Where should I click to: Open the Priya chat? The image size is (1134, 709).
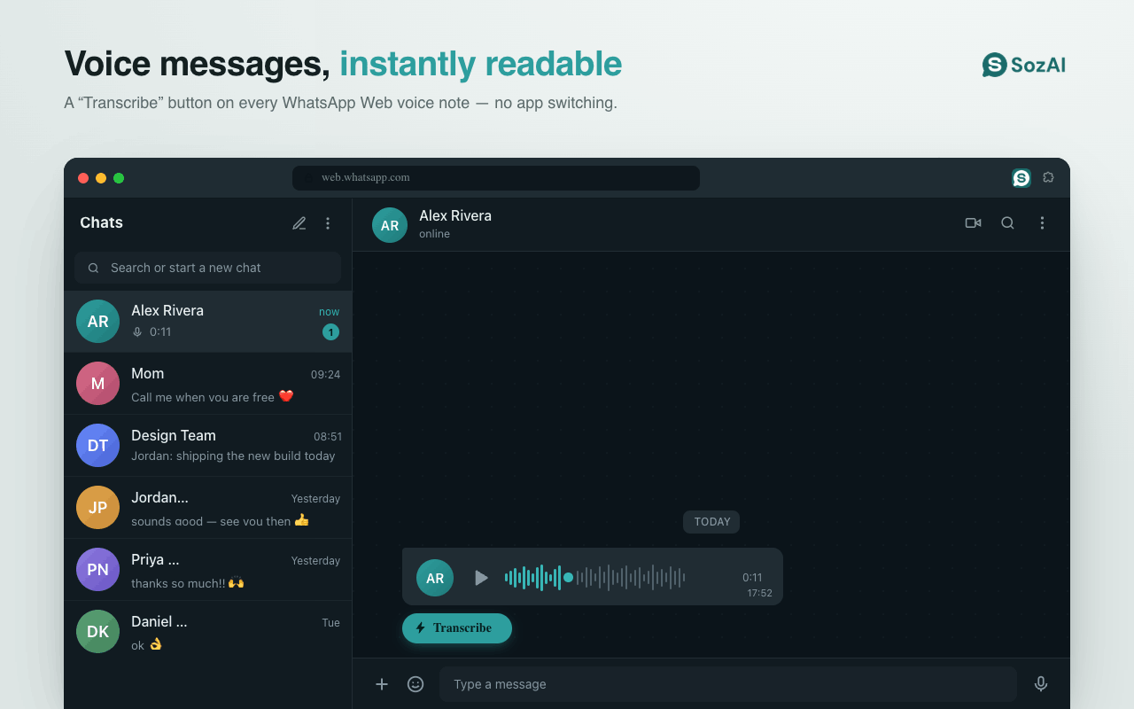208,570
